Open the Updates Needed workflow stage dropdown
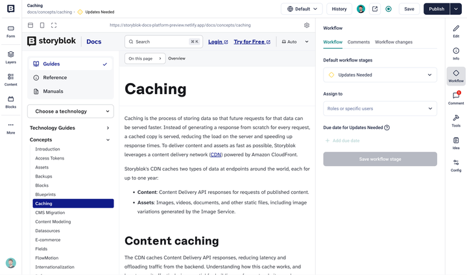 tap(380, 75)
